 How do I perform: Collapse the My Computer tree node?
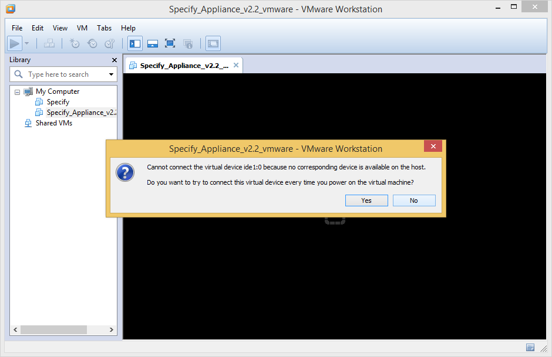(17, 92)
